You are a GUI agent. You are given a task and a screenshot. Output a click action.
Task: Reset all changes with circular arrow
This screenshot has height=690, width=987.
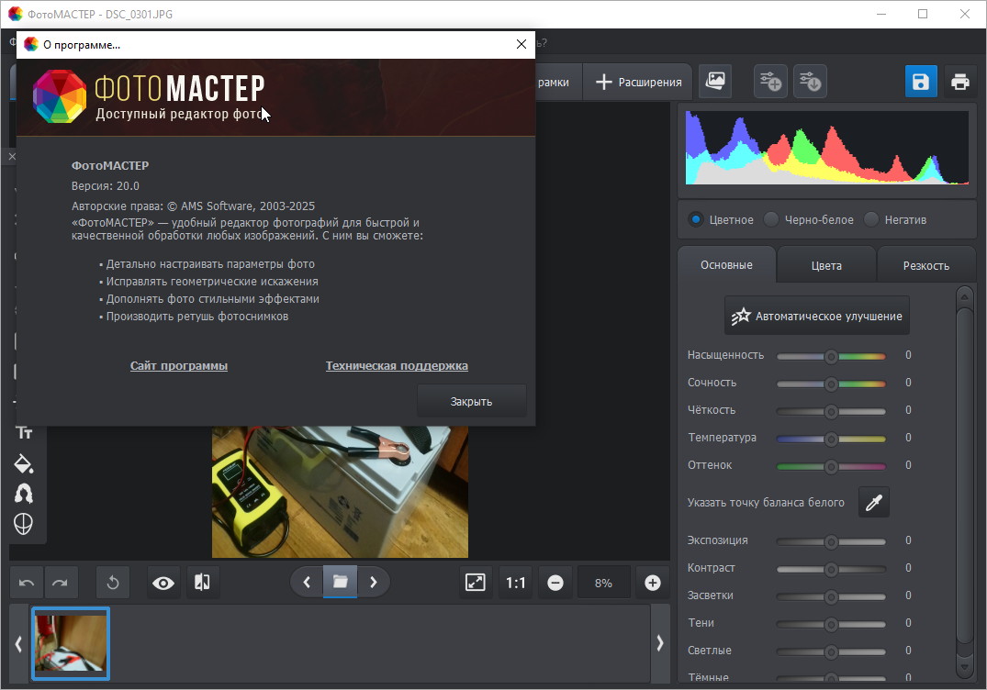(113, 583)
